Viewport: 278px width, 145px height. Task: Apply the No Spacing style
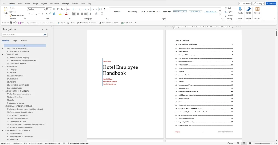[132, 12]
